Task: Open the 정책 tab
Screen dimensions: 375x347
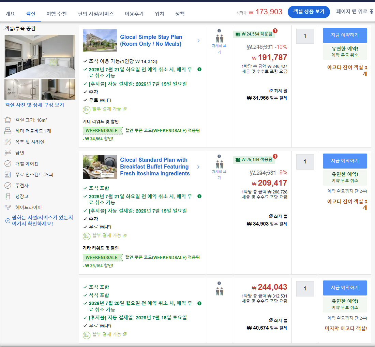Action: coord(180,14)
